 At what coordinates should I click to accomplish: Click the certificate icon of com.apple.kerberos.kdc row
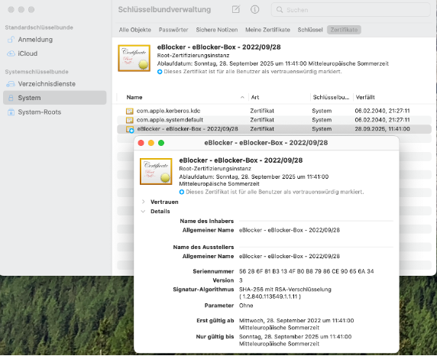130,111
